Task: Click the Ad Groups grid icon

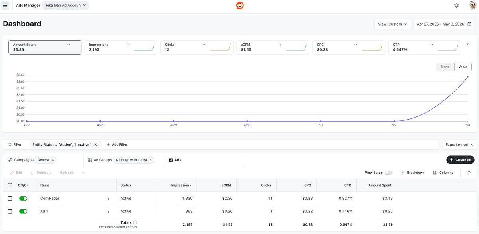Action: tap(90, 160)
